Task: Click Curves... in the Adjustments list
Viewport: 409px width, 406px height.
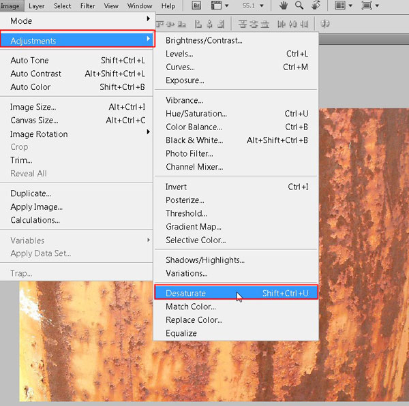Action: pos(181,67)
